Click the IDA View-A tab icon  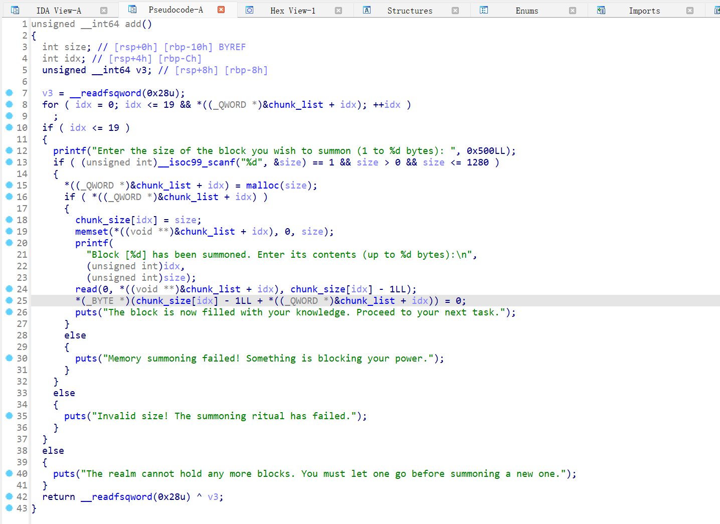click(x=15, y=10)
